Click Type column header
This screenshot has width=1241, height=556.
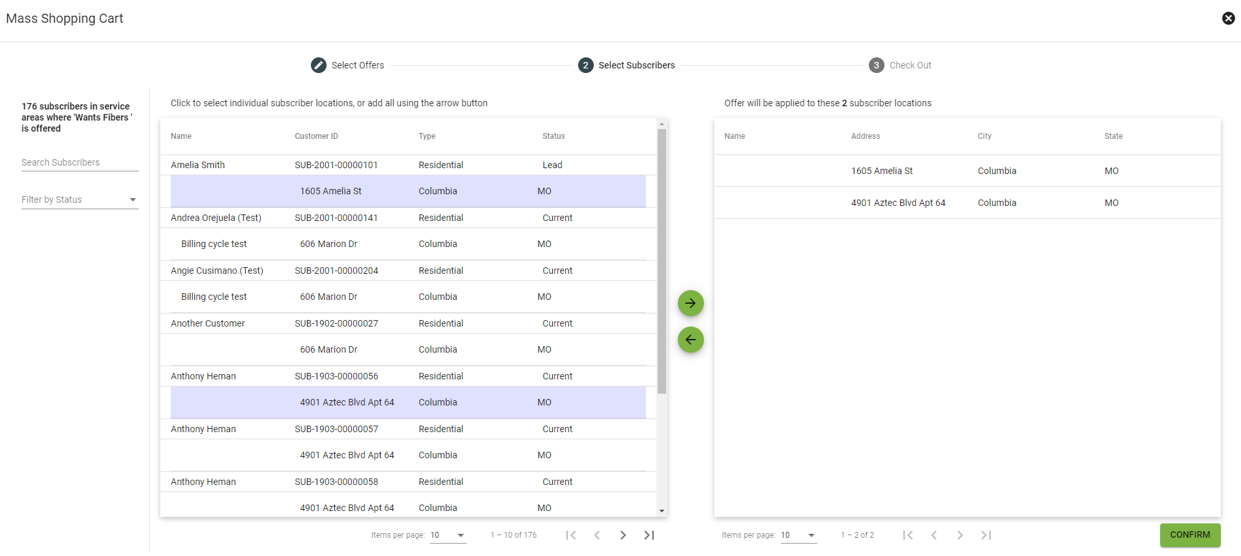(x=427, y=136)
